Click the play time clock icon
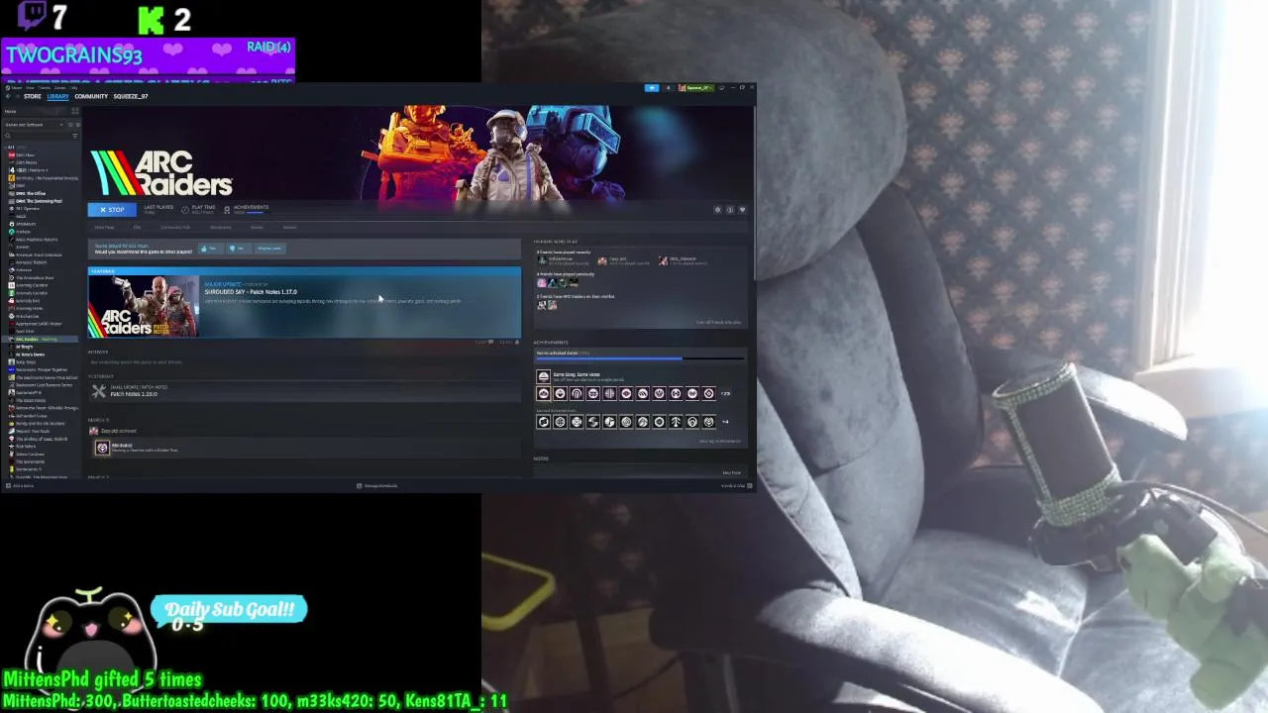Image resolution: width=1268 pixels, height=713 pixels. 185,210
